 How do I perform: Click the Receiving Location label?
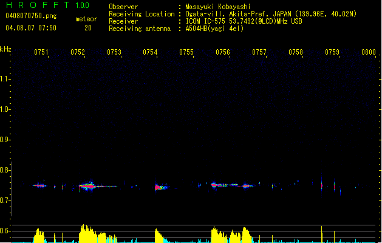point(142,14)
